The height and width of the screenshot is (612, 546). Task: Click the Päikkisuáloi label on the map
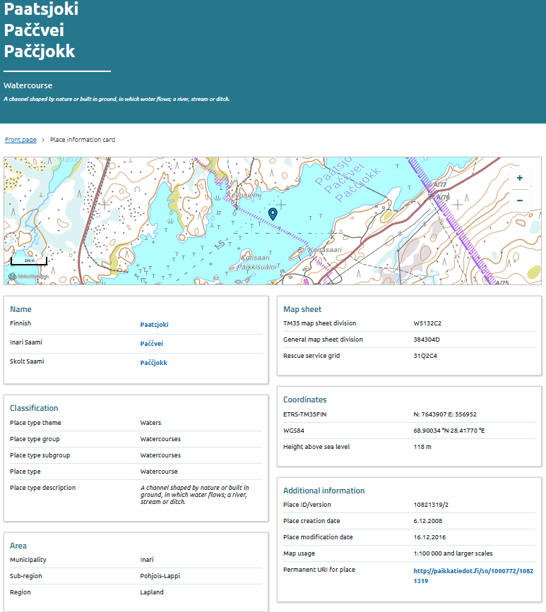(256, 267)
